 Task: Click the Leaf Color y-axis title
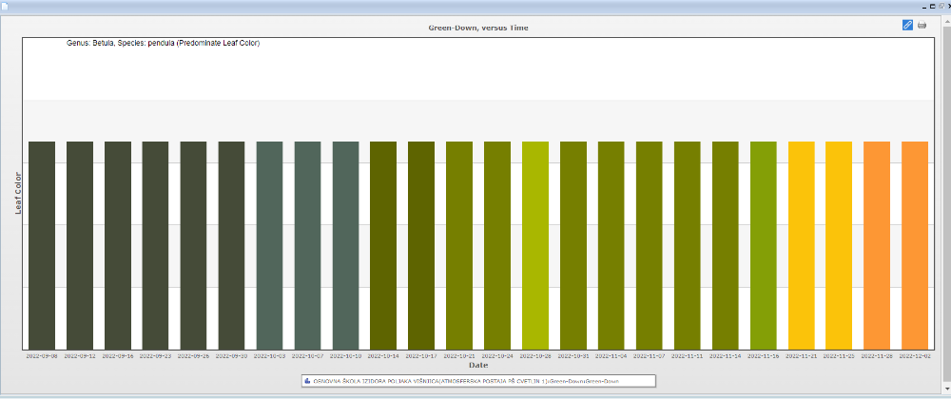(18, 193)
